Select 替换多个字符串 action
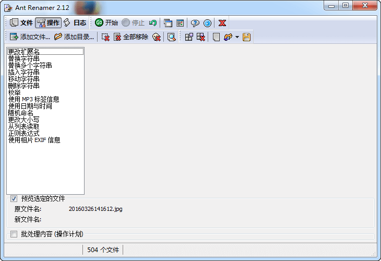The width and height of the screenshot is (381, 261). [45, 65]
